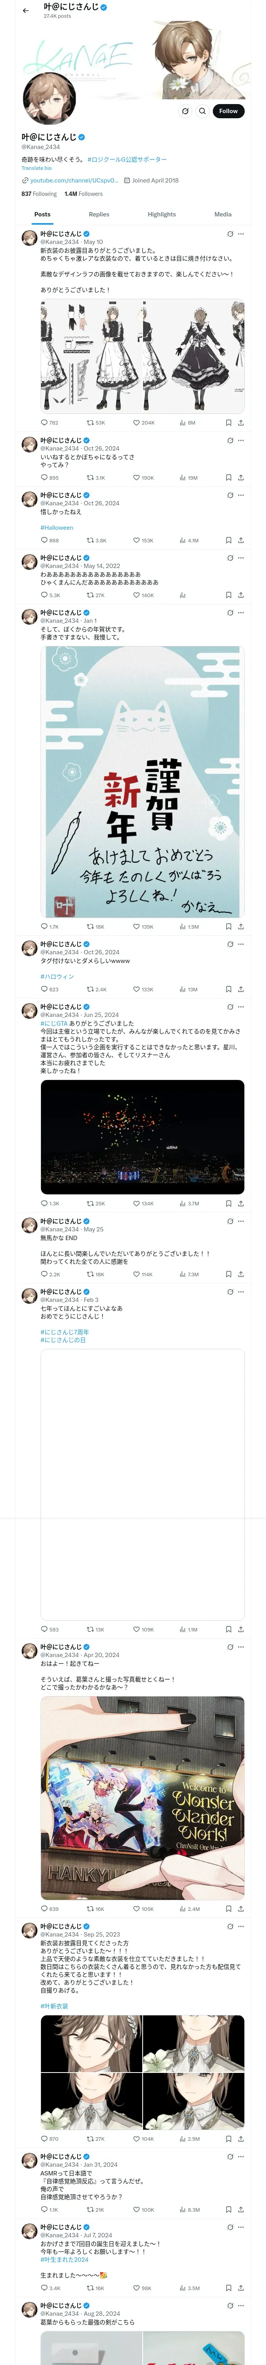Open the Mt. Fuji cat New Year image

point(142,780)
